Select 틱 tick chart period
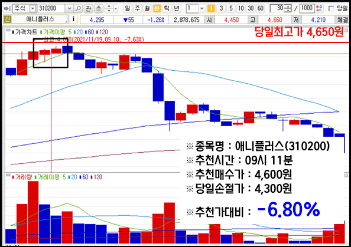 (x=167, y=8)
